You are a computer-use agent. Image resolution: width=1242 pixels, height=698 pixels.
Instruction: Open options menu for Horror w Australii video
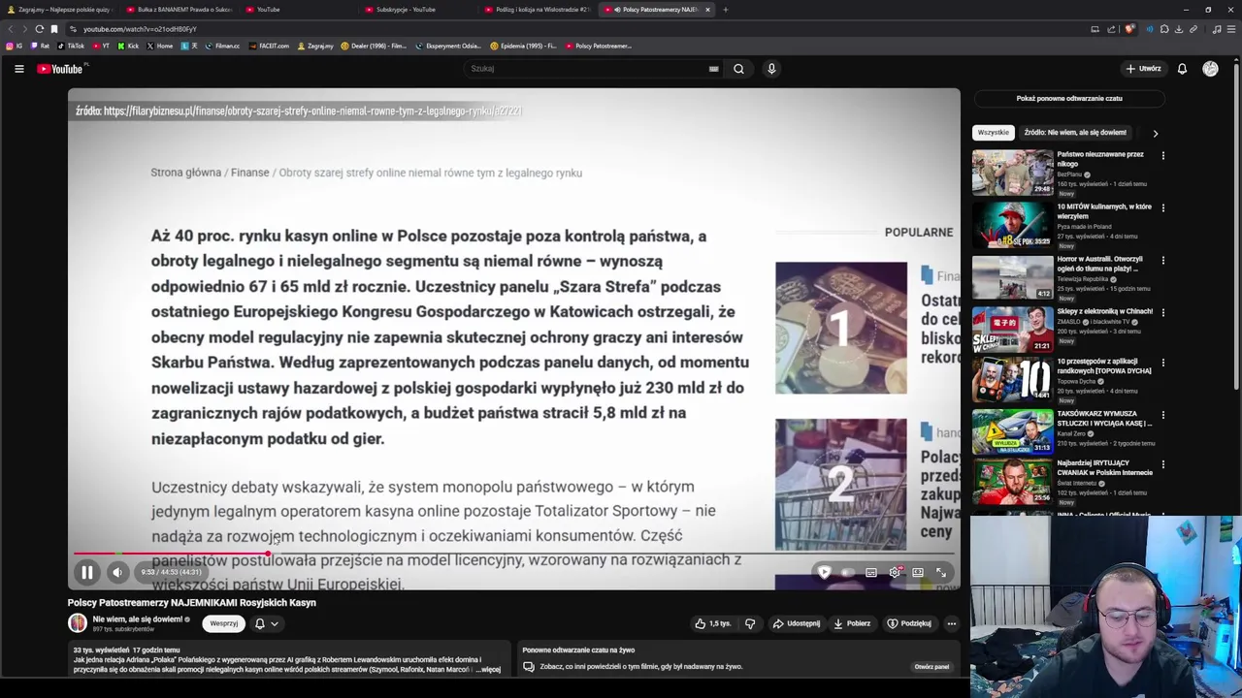coord(1163,260)
